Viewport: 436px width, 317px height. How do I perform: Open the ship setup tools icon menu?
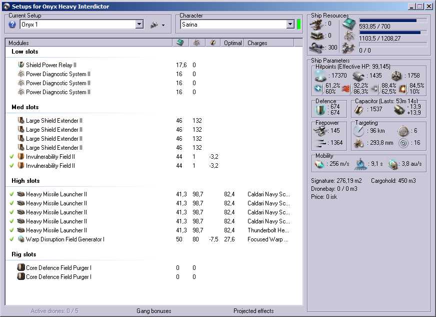157,25
